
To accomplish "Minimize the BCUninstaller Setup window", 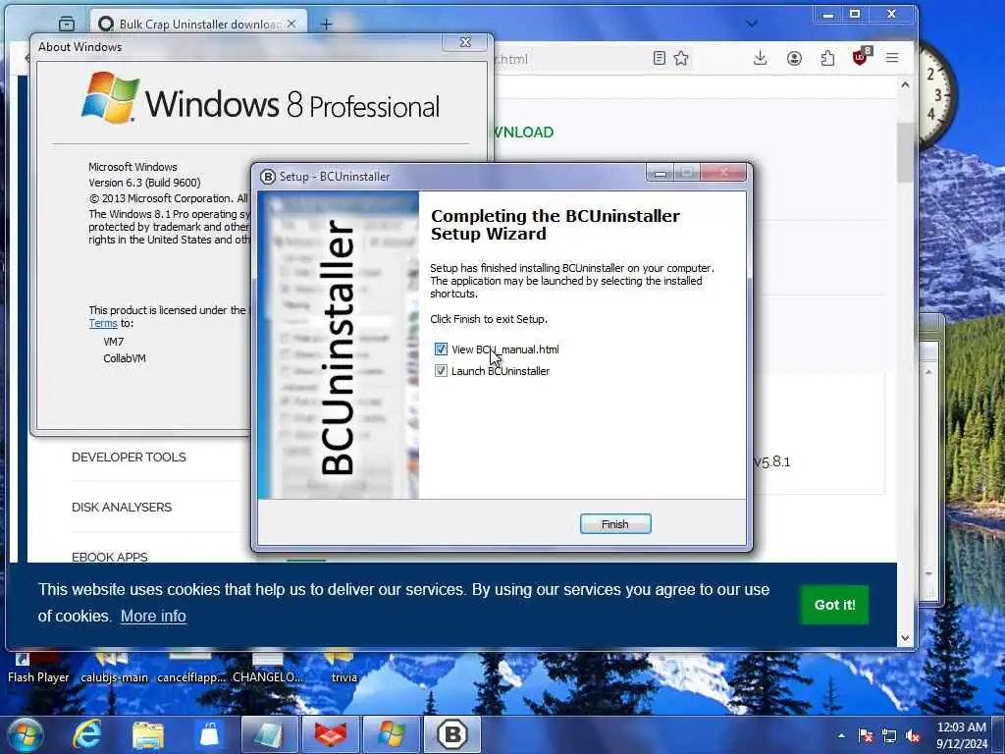I will point(661,173).
